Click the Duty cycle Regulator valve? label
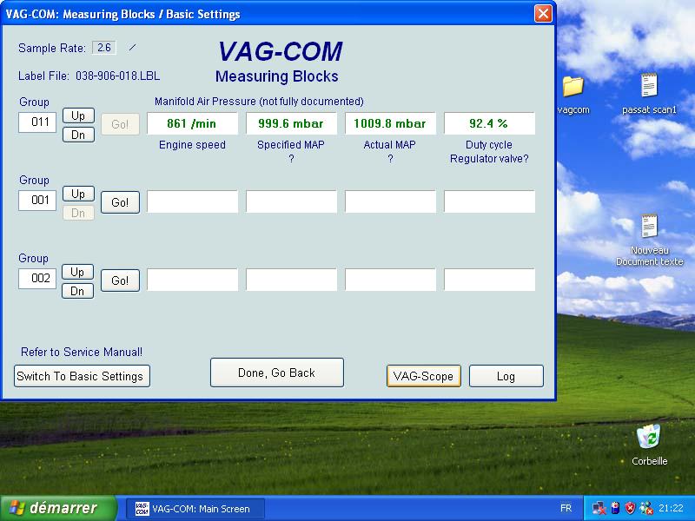This screenshot has width=695, height=521. coord(489,151)
